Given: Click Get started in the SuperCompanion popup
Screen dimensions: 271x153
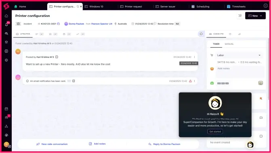Looking at the screenshot, I should [x=215, y=132].
